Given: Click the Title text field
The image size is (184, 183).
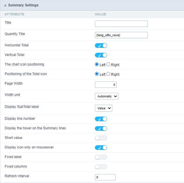Looking at the screenshot, I should 121,24.
